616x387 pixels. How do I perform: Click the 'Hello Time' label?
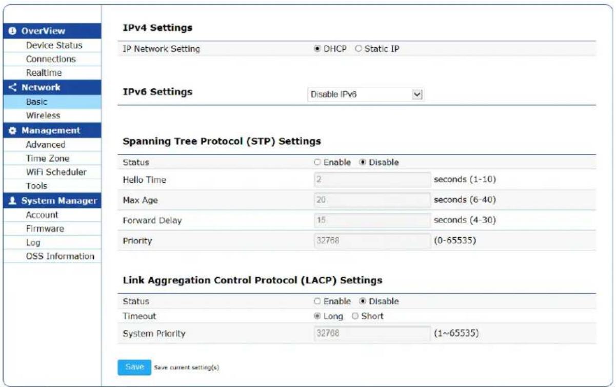coord(144,180)
